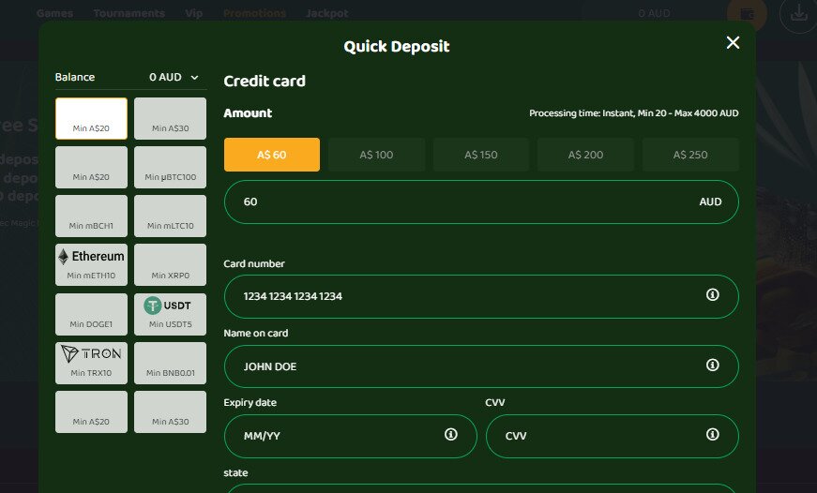The width and height of the screenshot is (817, 493).
Task: View the Expiry date info icon
Action: [x=450, y=434]
